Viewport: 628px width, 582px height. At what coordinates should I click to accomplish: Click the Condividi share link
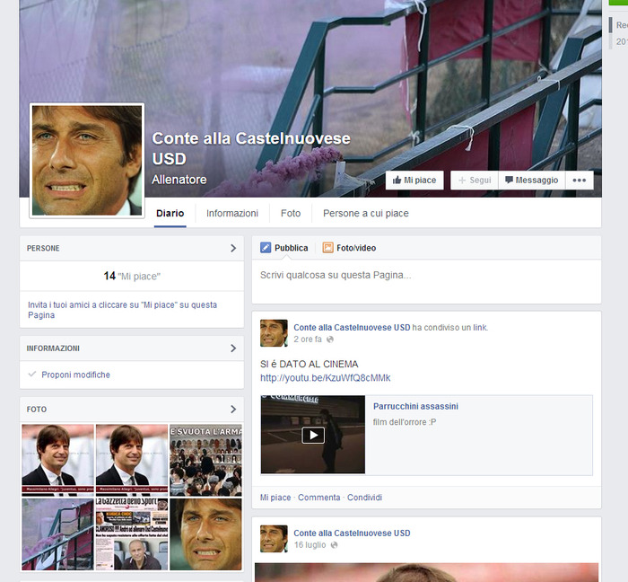click(x=364, y=498)
